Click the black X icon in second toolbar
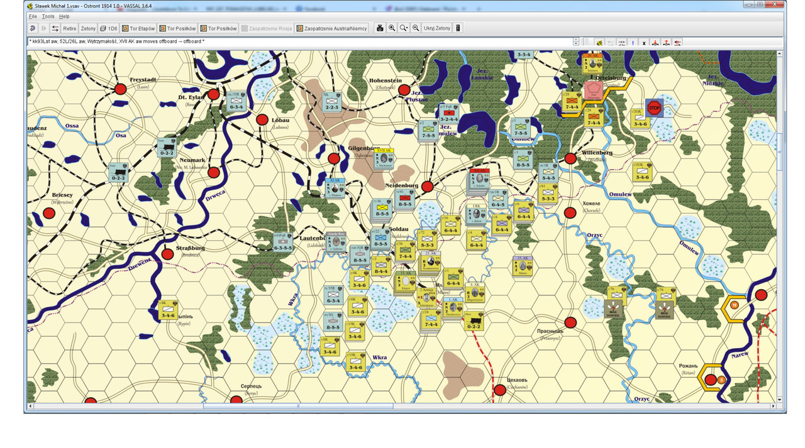Screen dimensions: 805x448 pyautogui.click(x=644, y=43)
